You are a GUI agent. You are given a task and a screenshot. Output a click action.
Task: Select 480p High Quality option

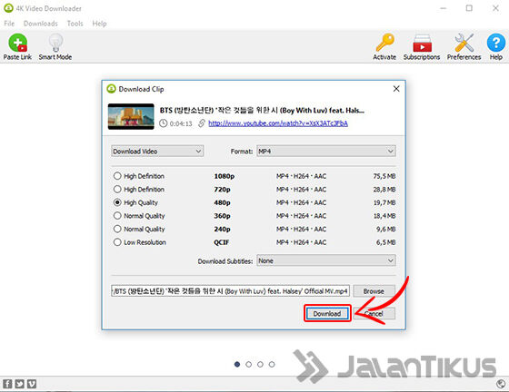click(x=117, y=202)
